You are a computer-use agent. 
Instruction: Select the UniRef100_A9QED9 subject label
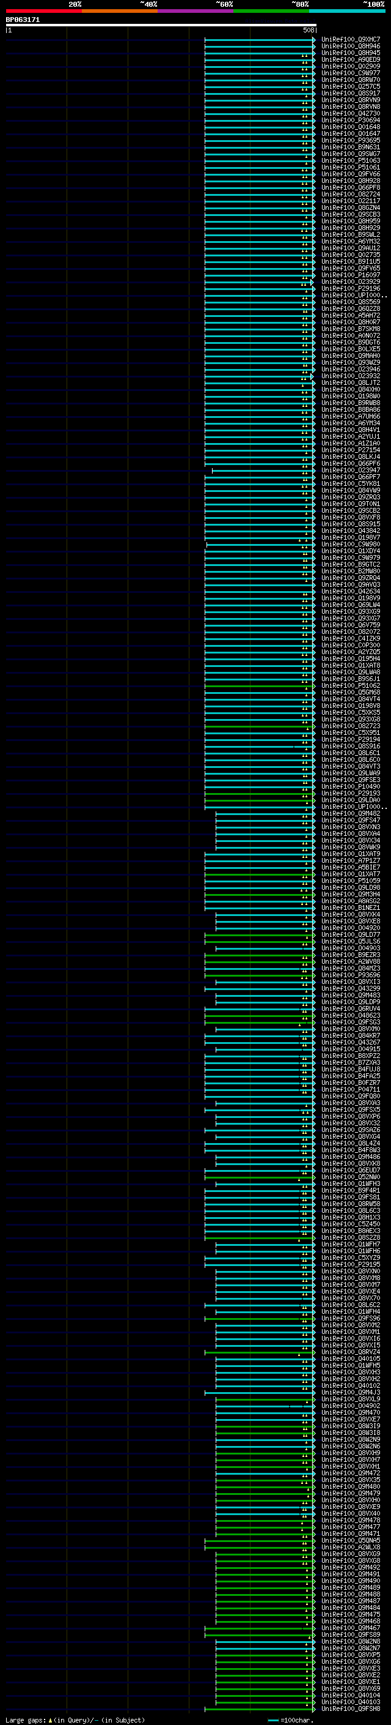pos(350,59)
